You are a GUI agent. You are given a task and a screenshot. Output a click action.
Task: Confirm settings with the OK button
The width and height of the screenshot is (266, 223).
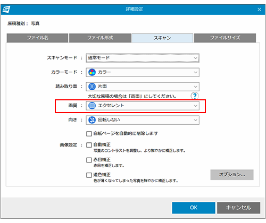pyautogui.click(x=194, y=208)
